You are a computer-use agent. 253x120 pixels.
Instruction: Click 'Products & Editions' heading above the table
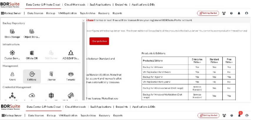(x=154, y=53)
